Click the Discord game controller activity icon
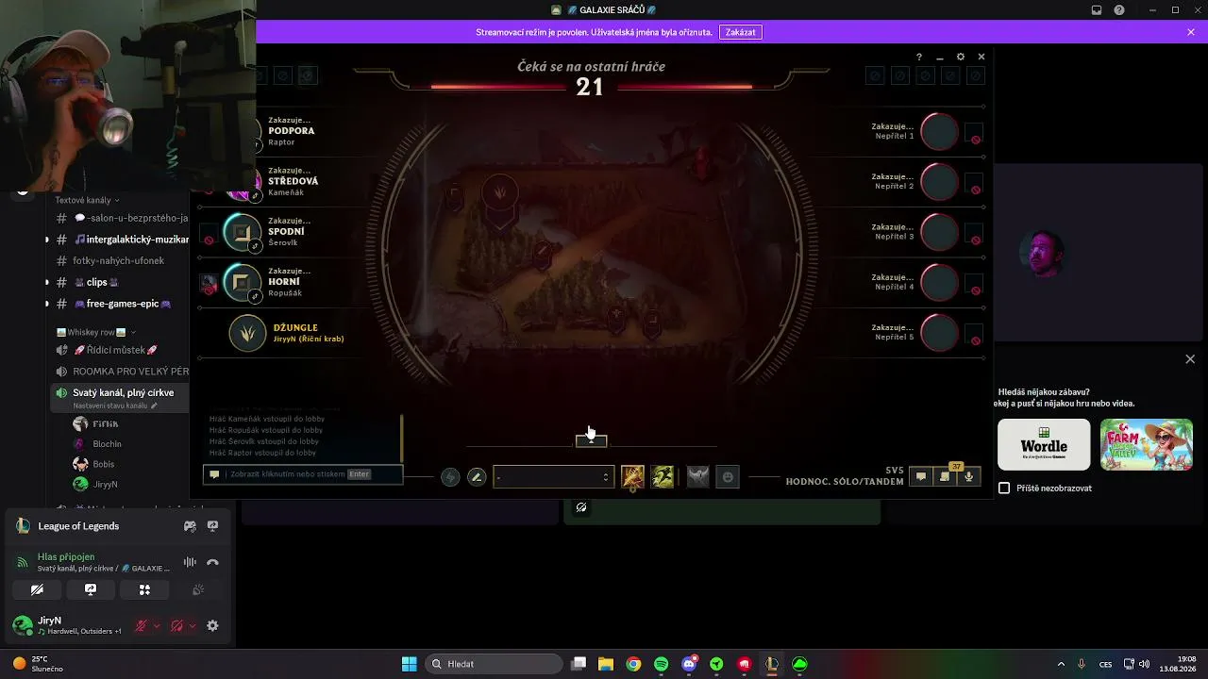1208x679 pixels. coord(190,526)
